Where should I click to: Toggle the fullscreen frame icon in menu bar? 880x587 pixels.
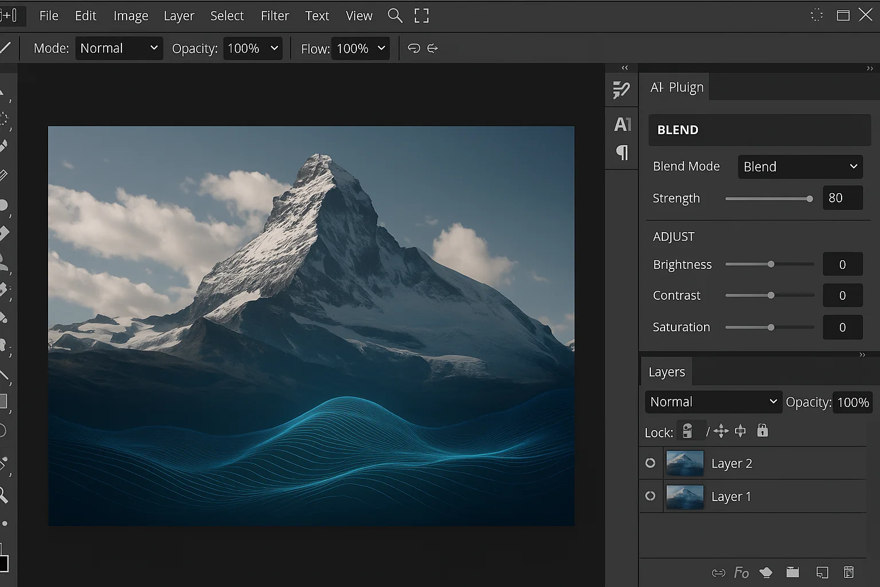tap(422, 15)
